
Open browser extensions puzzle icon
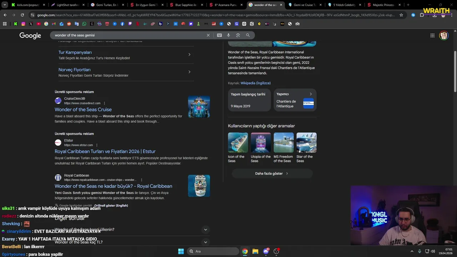(x=422, y=15)
